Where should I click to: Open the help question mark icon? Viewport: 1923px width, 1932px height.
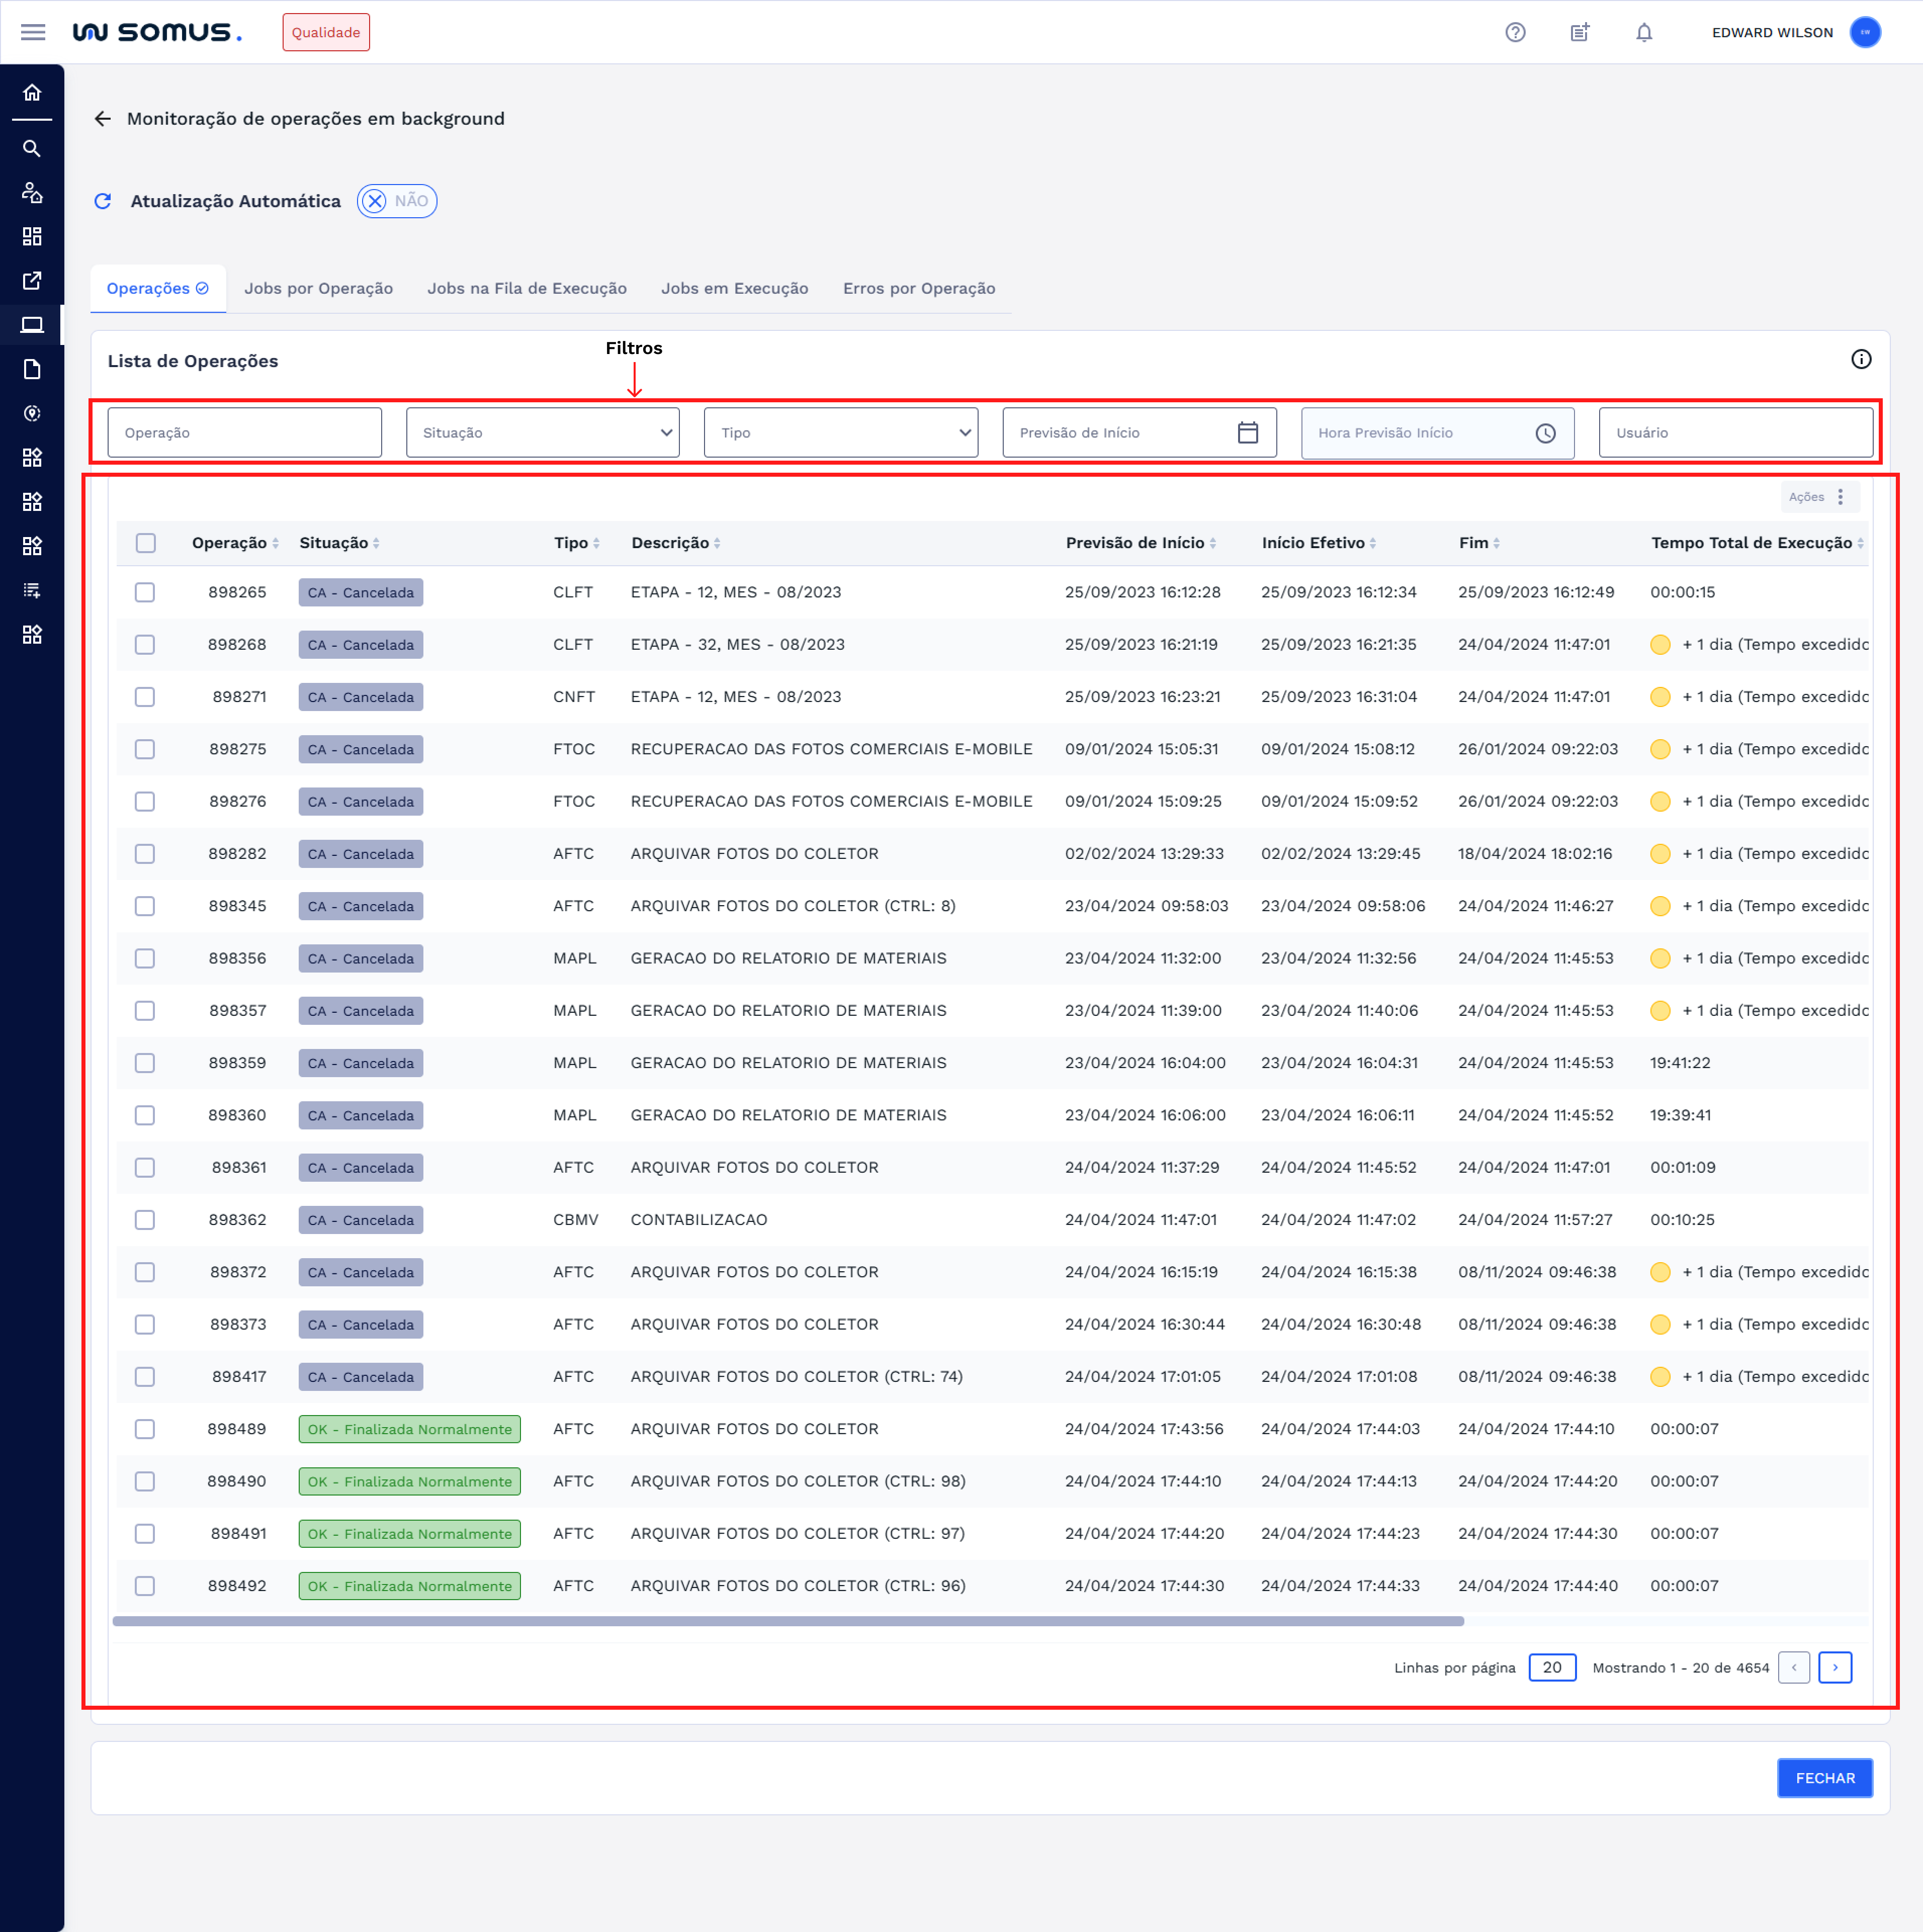[1515, 32]
